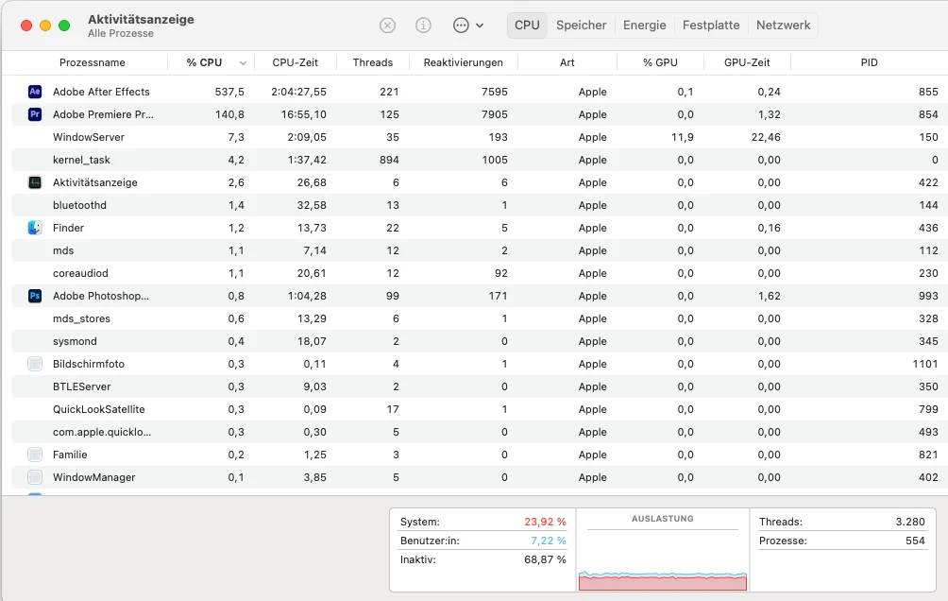Screen dimensions: 948x601
Task: Click the Aktivitätsanzeige window title
Action: pos(141,19)
